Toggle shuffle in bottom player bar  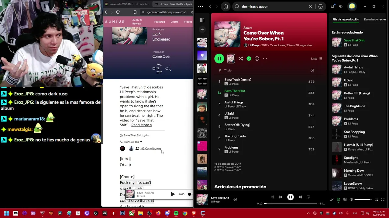[x=273, y=197]
